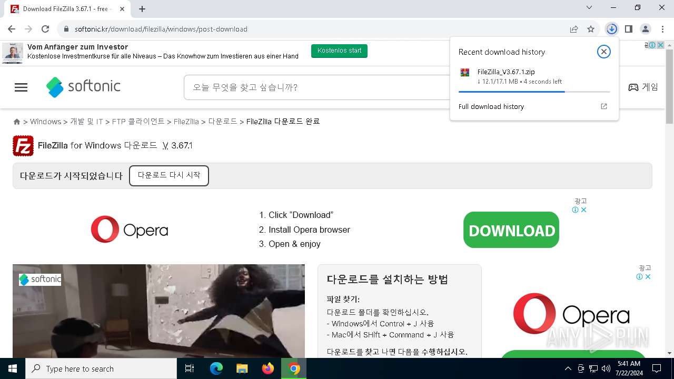Click the Opera logo in banner ad
The image size is (674, 379).
[130, 230]
